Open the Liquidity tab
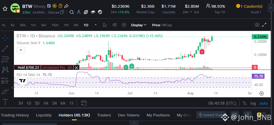274x125 pixels. [x=44, y=115]
